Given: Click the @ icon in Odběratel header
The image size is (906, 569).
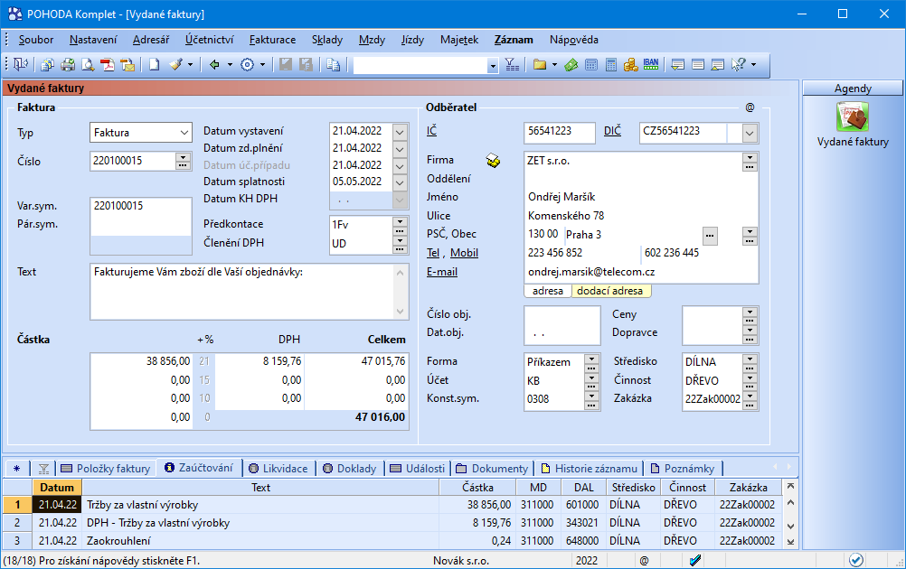Looking at the screenshot, I should [750, 107].
